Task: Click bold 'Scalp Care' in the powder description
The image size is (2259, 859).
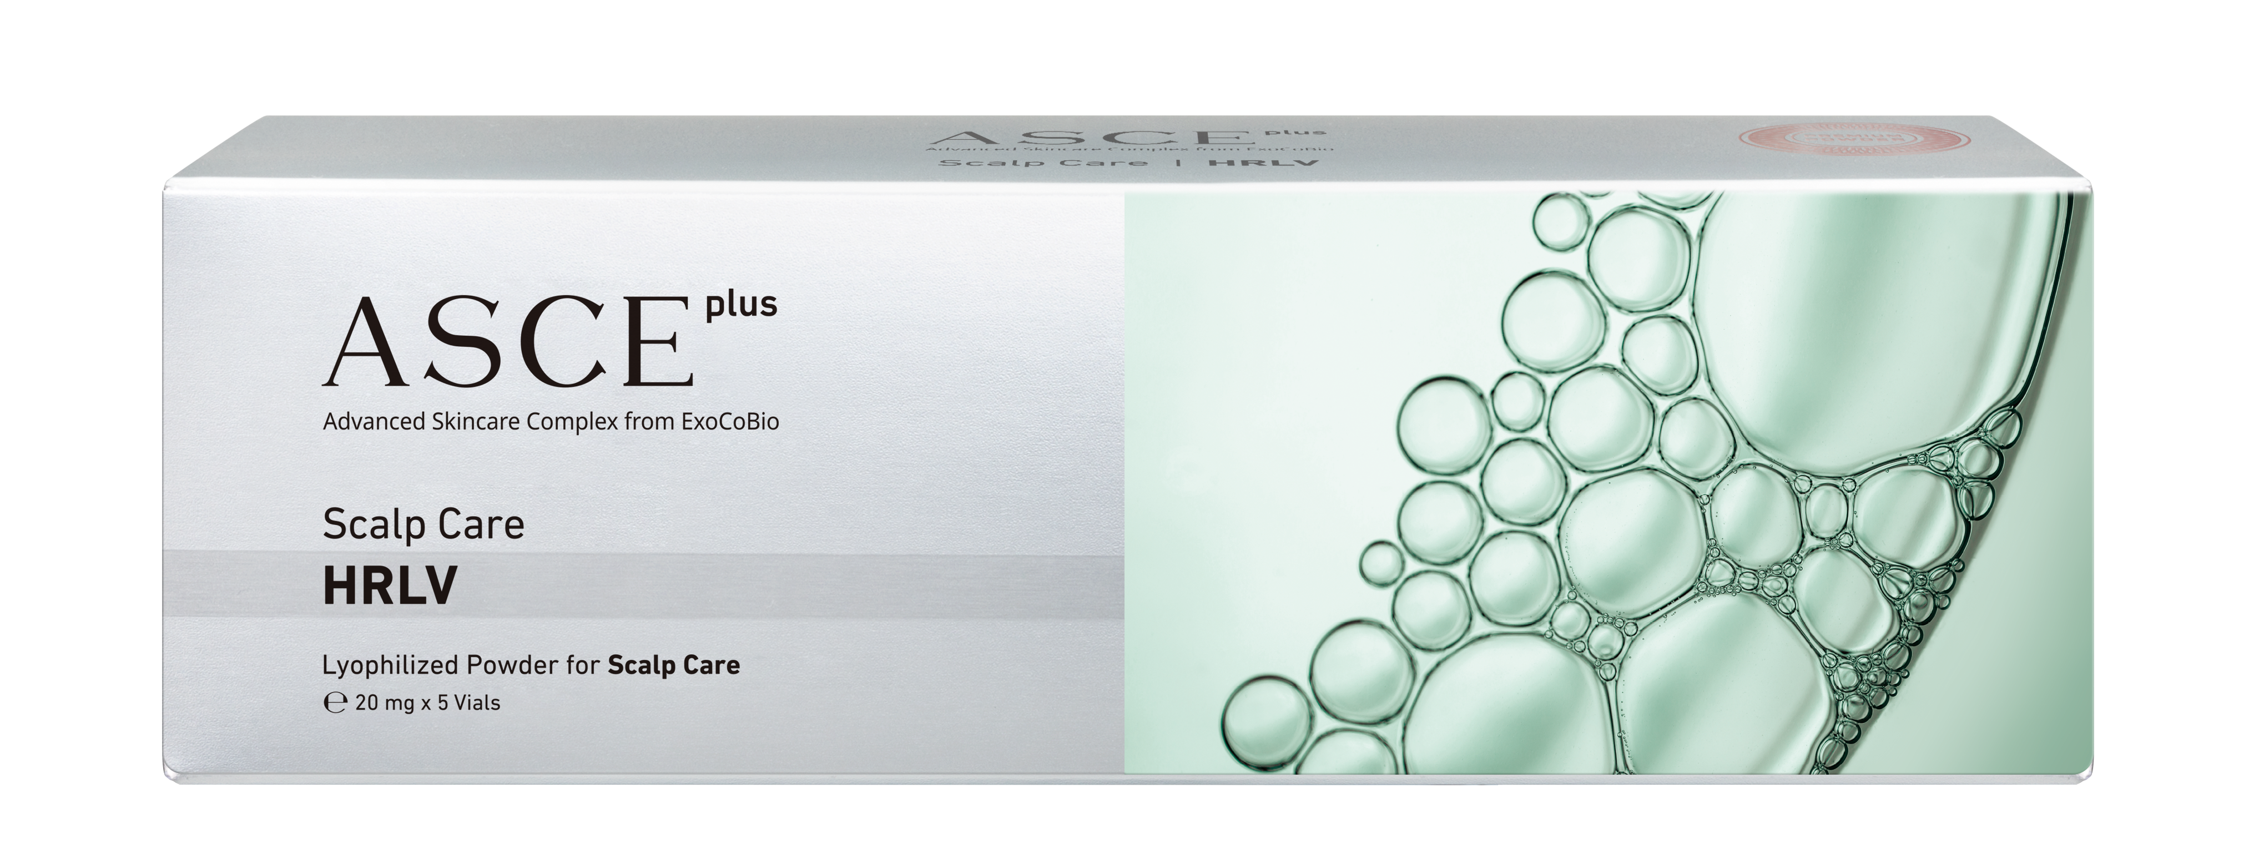Action: (673, 665)
